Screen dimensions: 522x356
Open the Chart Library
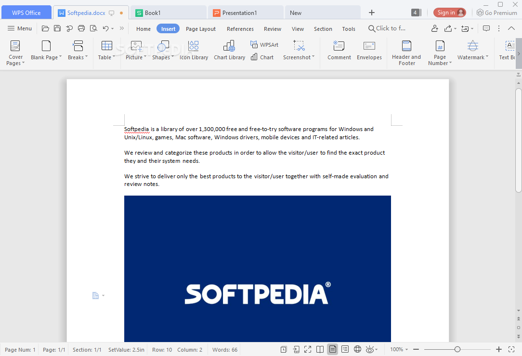(x=229, y=50)
